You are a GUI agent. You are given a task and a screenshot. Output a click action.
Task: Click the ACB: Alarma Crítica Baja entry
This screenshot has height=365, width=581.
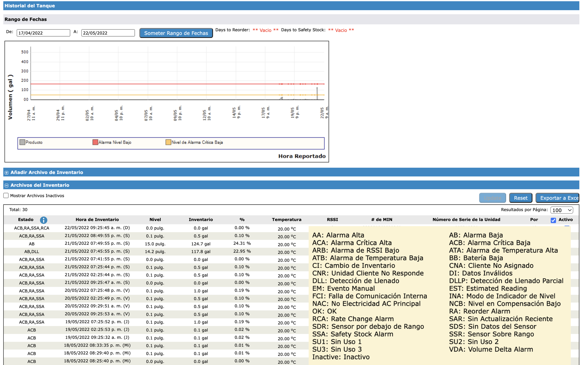coord(490,243)
